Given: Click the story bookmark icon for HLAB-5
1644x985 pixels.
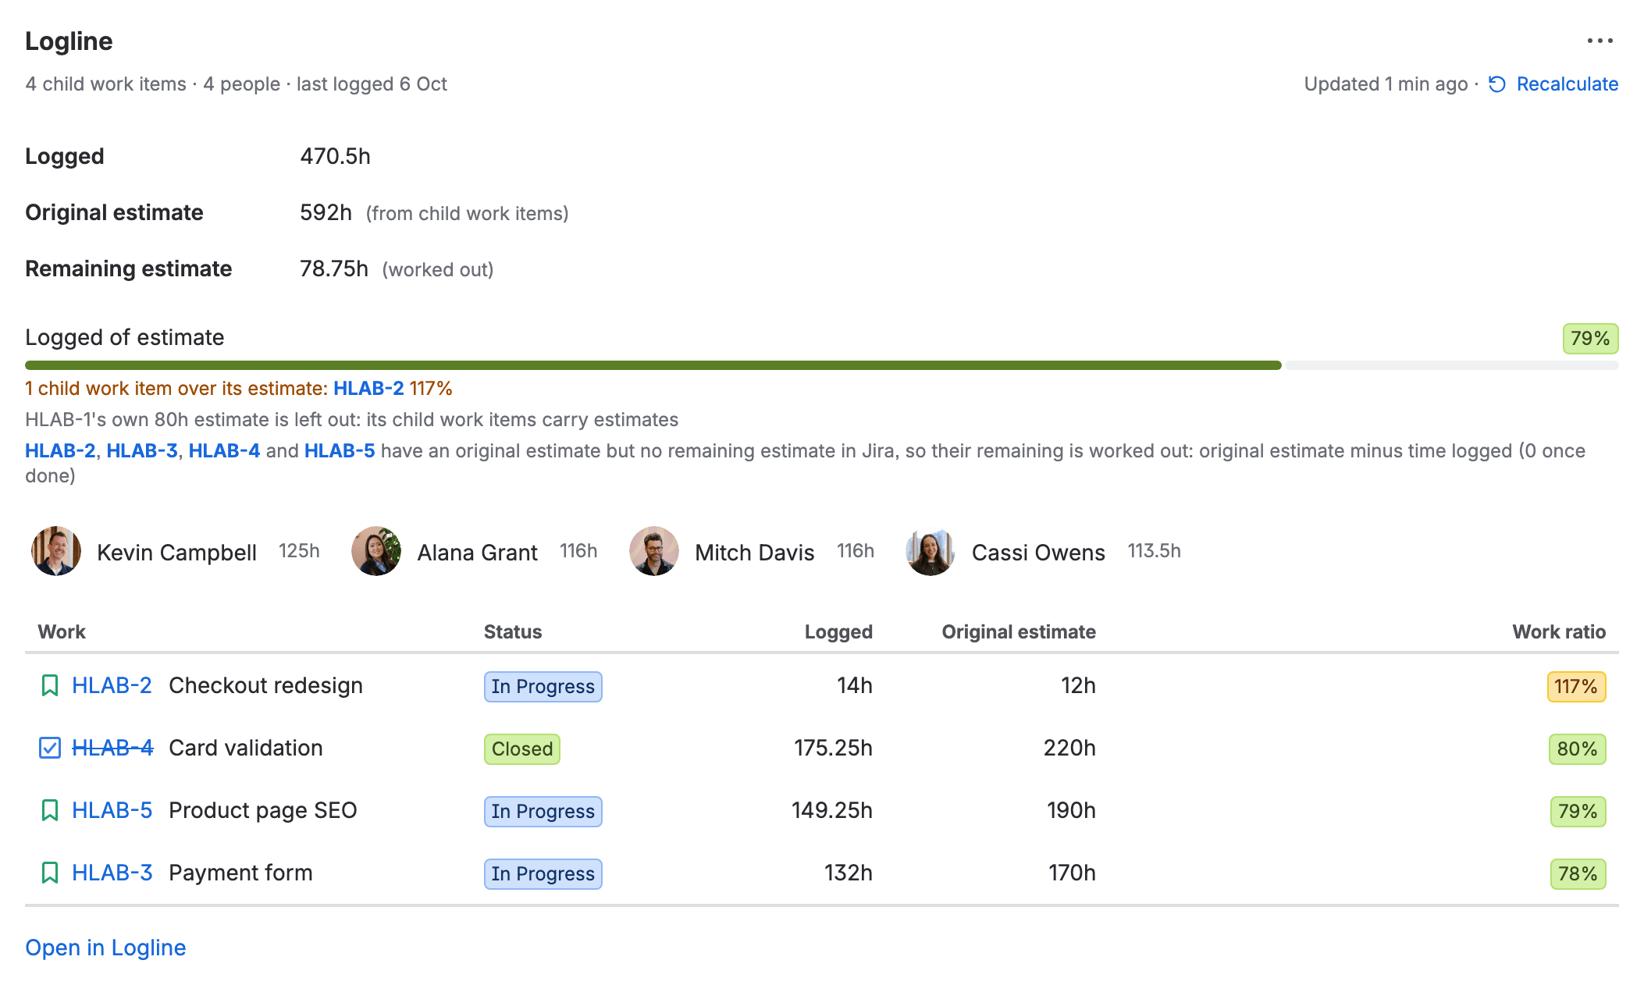Looking at the screenshot, I should 49,810.
